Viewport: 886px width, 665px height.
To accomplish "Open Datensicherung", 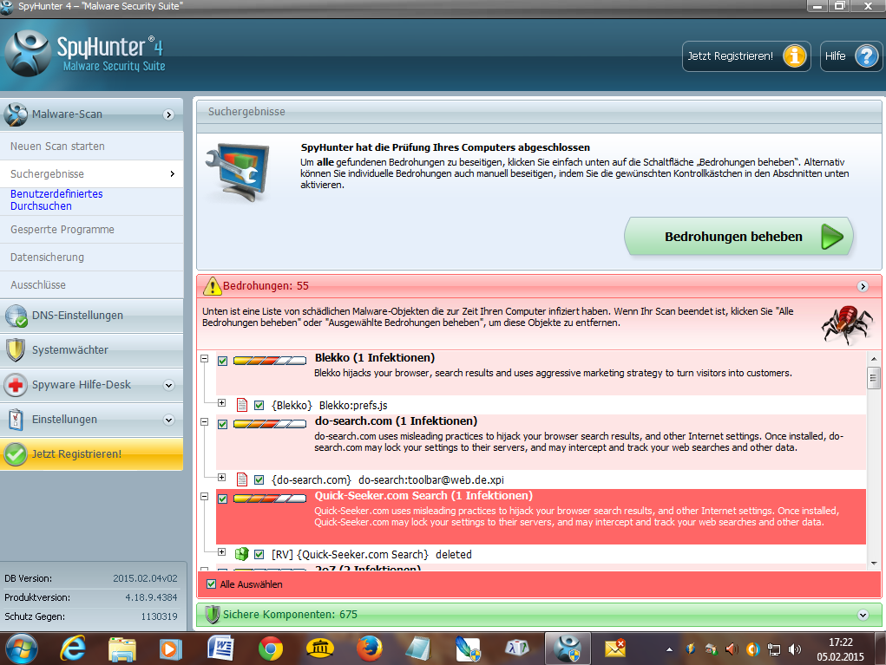I will click(x=91, y=257).
